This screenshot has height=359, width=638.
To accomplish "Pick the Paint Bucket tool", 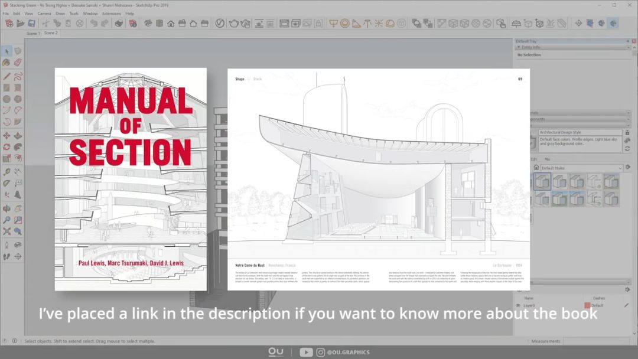I will pyautogui.click(x=6, y=63).
